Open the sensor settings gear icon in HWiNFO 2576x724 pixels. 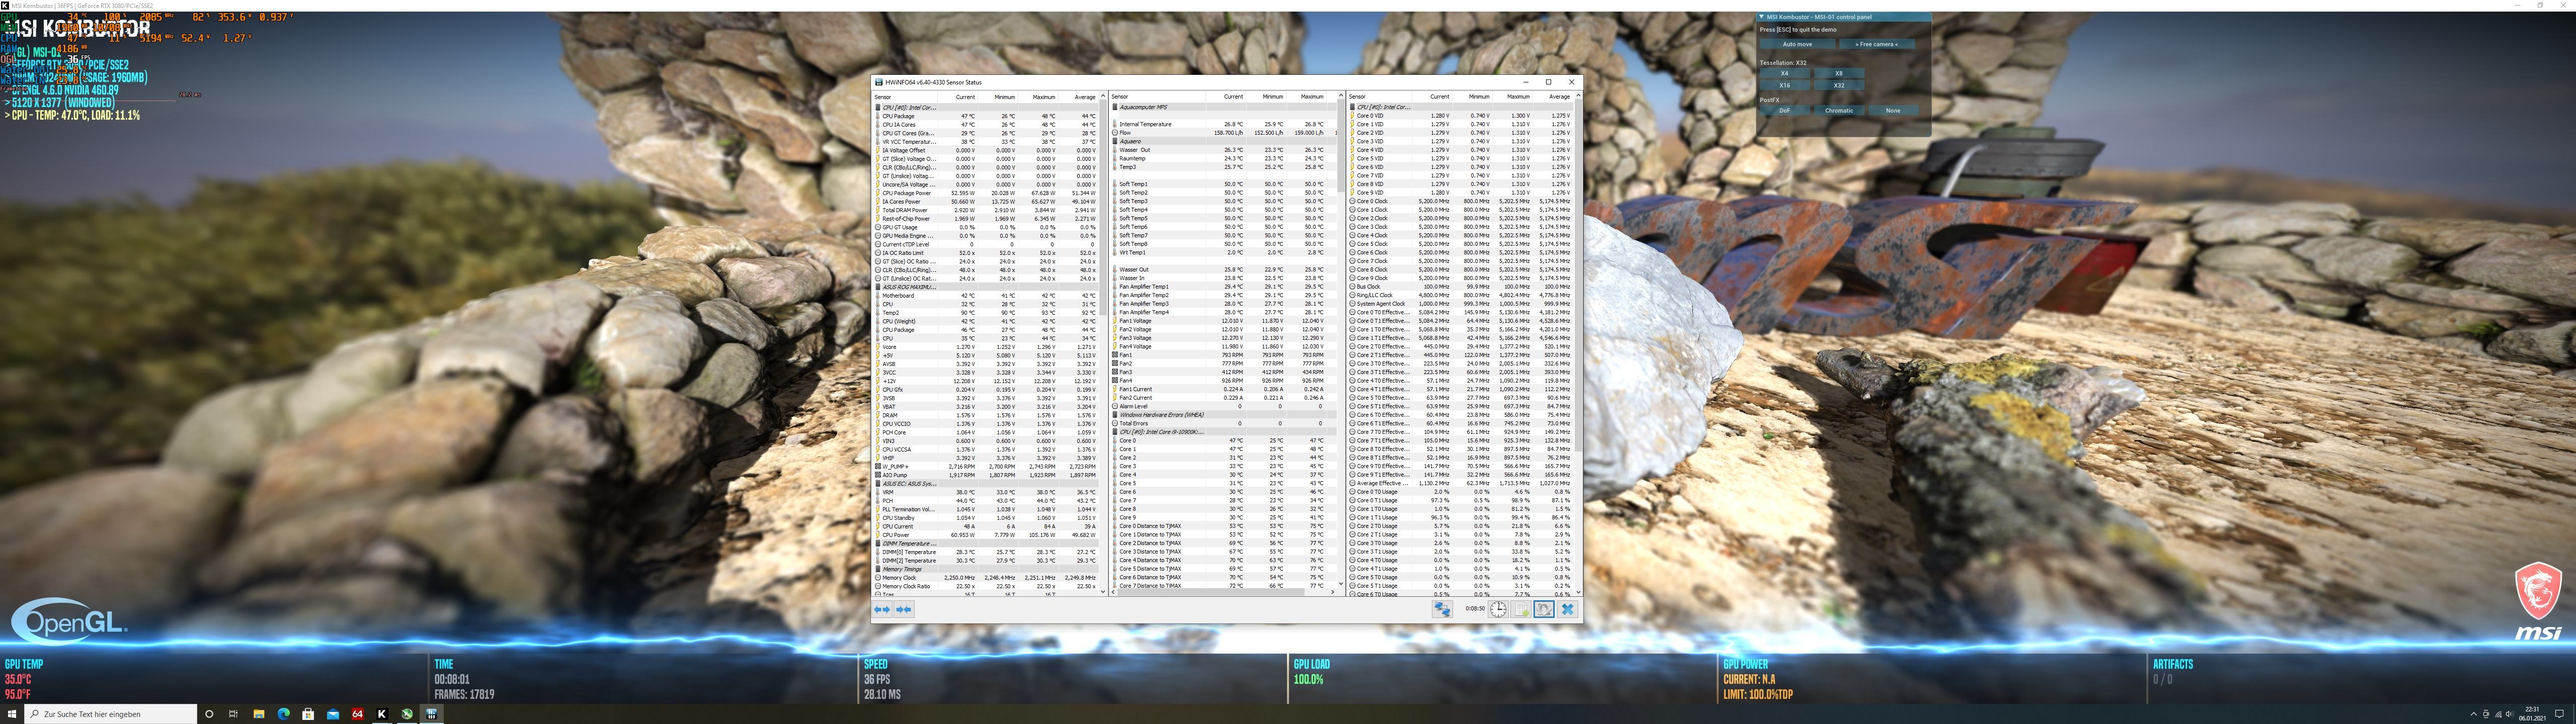[1544, 609]
